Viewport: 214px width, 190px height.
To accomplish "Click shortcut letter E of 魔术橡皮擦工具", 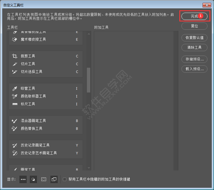I will [77, 40].
